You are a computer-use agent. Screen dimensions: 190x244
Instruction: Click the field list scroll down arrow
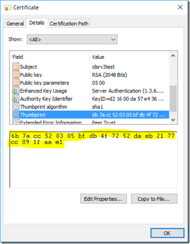[x=173, y=120]
